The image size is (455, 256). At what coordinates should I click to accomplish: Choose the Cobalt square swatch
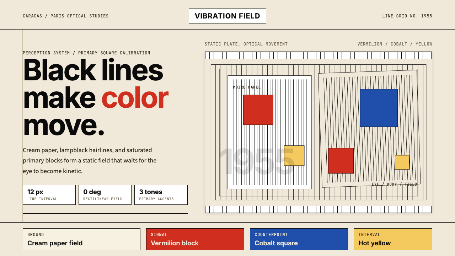(299, 239)
